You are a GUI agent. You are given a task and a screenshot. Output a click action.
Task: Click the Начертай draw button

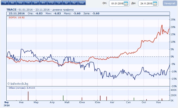tap(170, 3)
